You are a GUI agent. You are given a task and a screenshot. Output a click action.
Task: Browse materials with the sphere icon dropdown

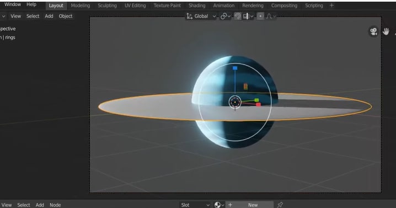[219, 205]
